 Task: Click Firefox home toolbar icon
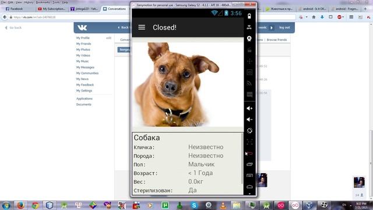point(314,17)
